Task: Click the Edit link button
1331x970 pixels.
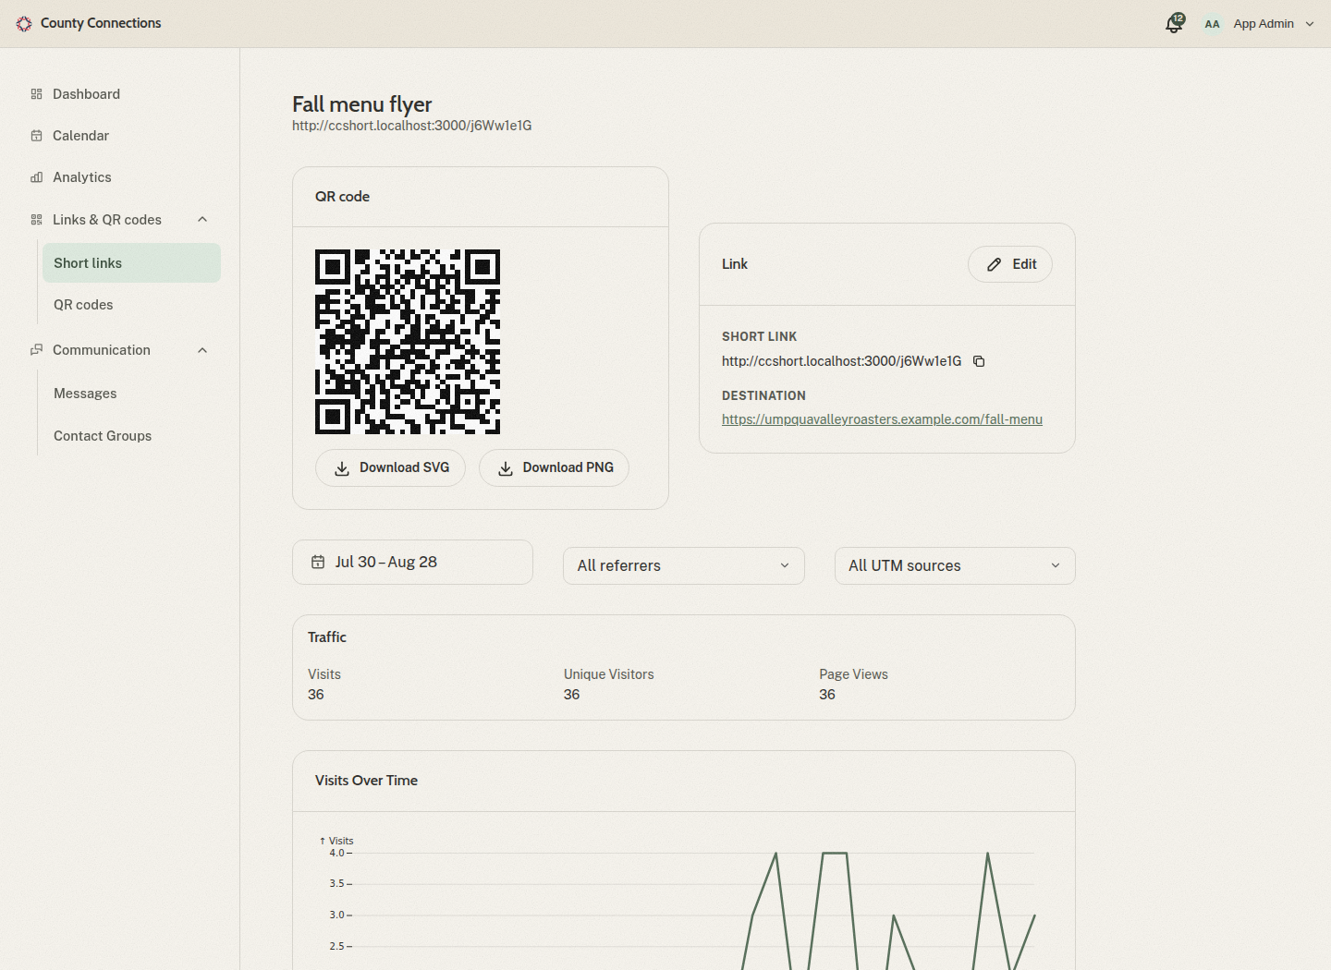Action: [1010, 264]
